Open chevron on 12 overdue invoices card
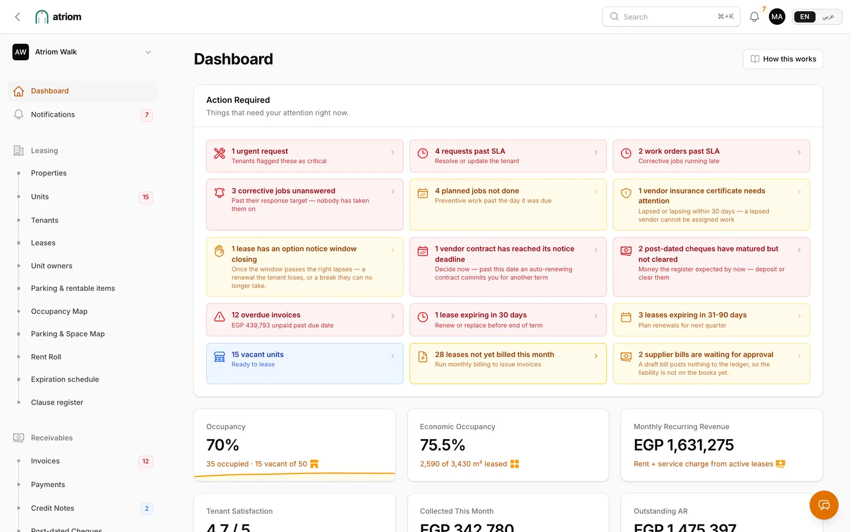The width and height of the screenshot is (851, 532). pyautogui.click(x=392, y=316)
